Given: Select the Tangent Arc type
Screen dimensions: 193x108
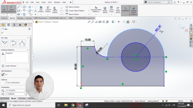Looking at the screenshot, I should click(13, 43).
